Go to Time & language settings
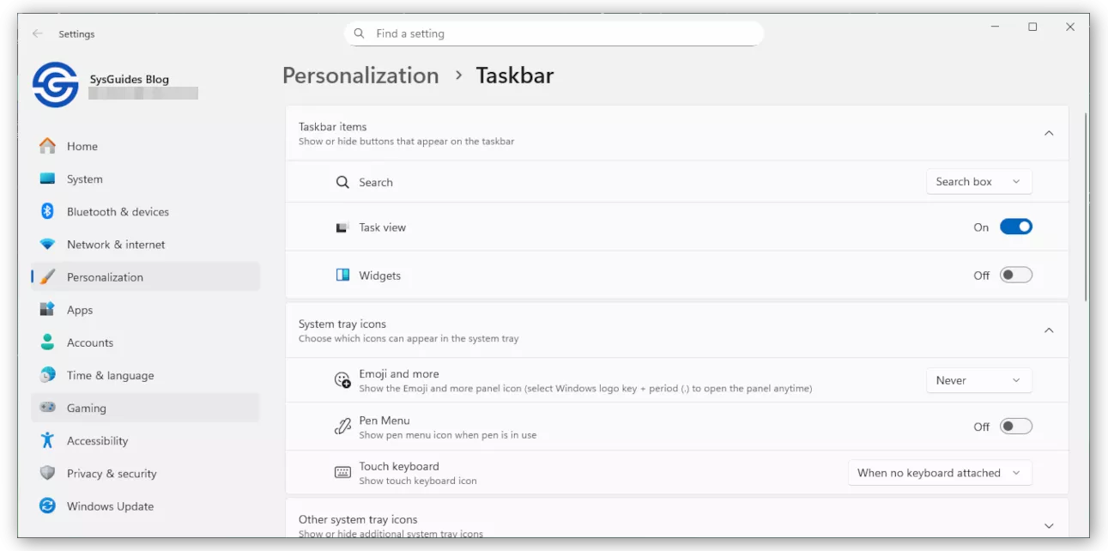Image resolution: width=1108 pixels, height=551 pixels. coord(110,375)
